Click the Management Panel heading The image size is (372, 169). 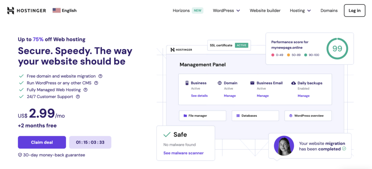point(203,65)
